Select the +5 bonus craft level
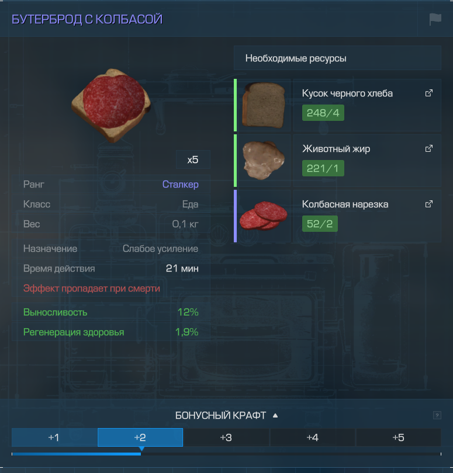 (398, 437)
